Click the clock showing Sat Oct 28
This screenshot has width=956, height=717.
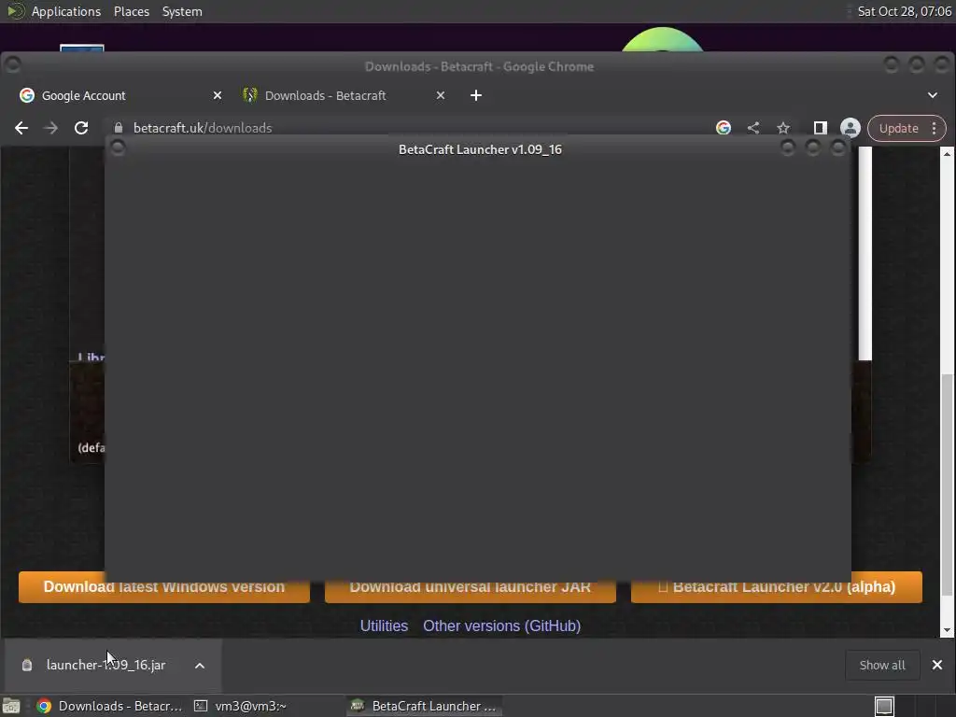point(904,11)
